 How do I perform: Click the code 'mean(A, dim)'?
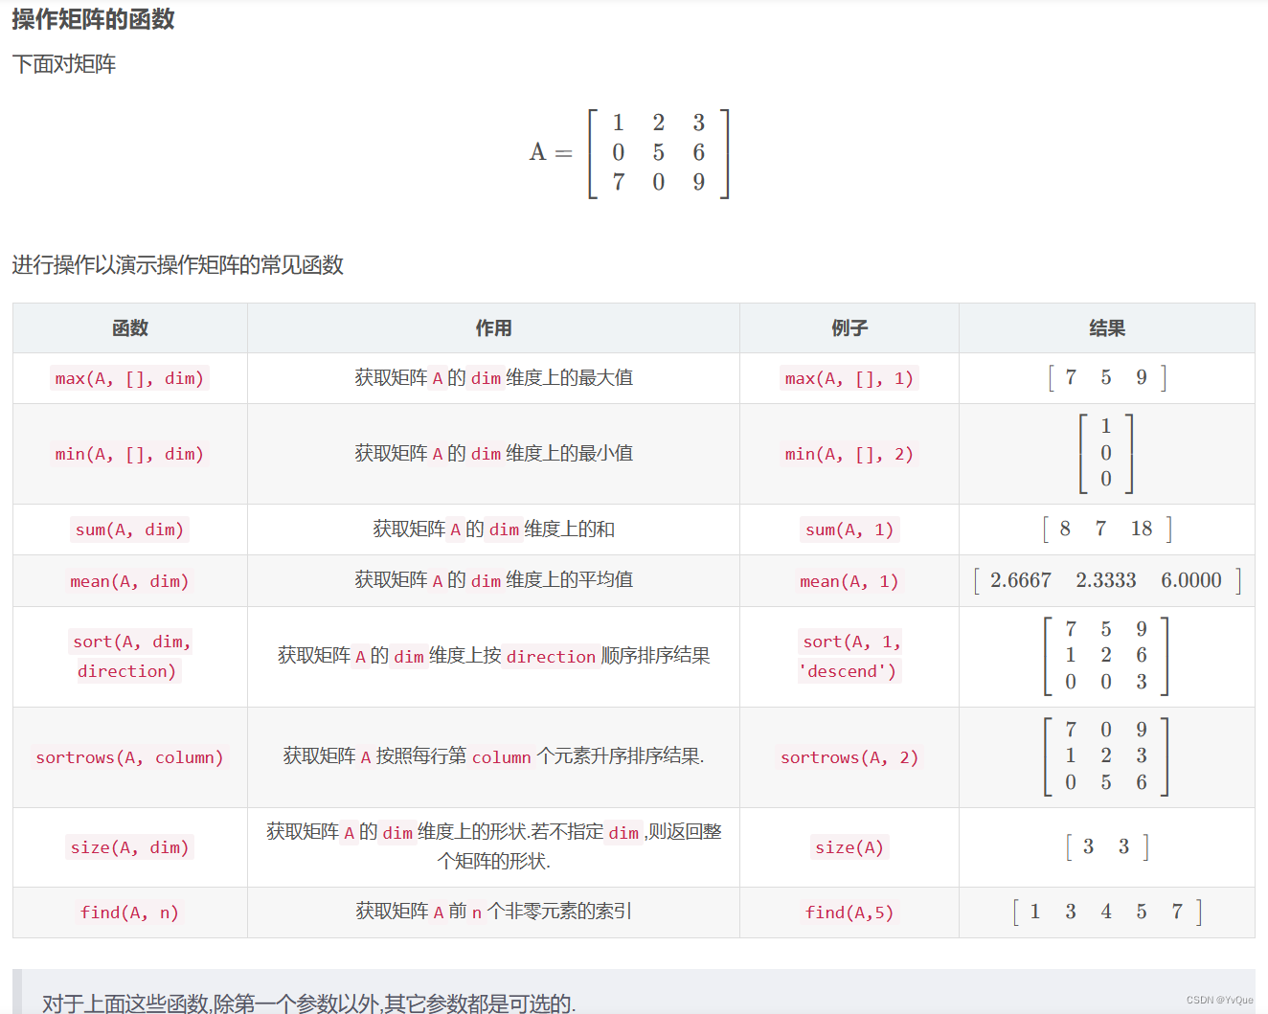coord(129,581)
